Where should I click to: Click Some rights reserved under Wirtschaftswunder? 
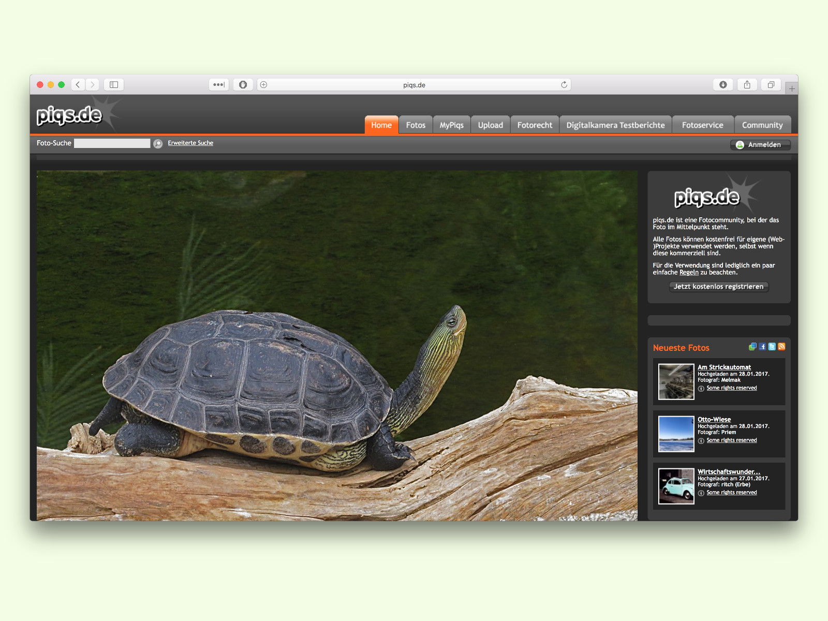click(x=732, y=493)
